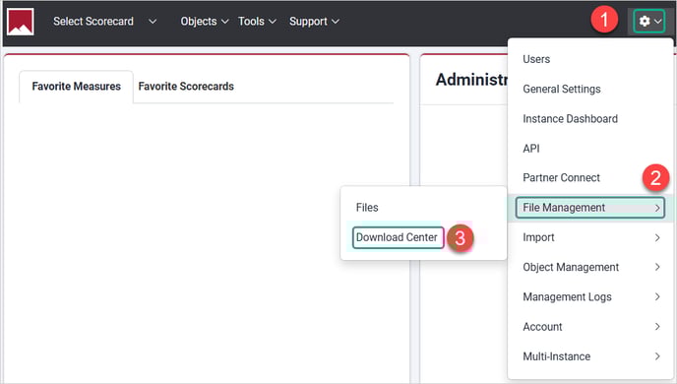Open the Users menu entry
The width and height of the screenshot is (677, 384).
[x=536, y=59]
